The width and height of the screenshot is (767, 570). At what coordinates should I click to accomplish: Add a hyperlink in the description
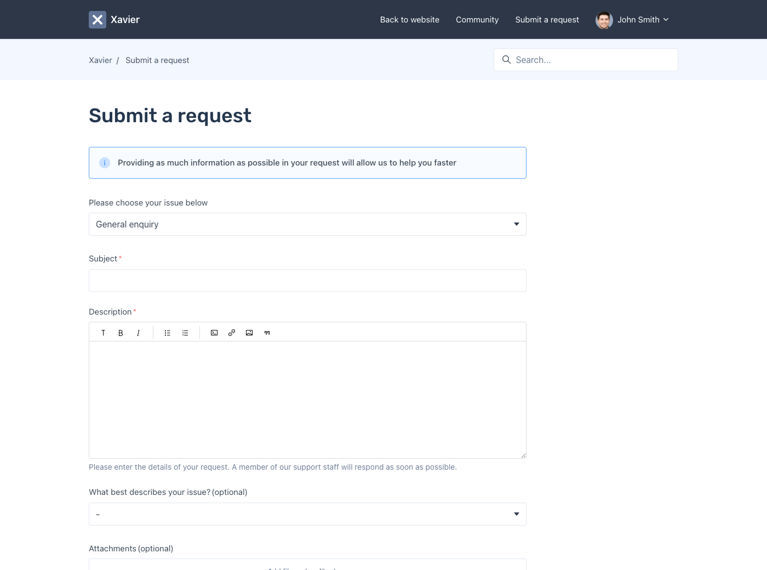pos(232,333)
